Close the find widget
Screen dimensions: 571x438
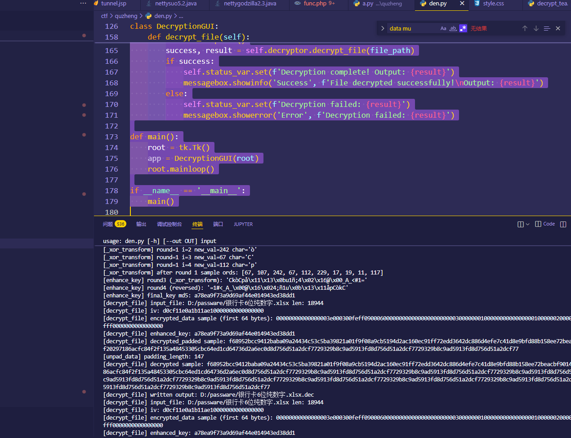[x=558, y=28]
